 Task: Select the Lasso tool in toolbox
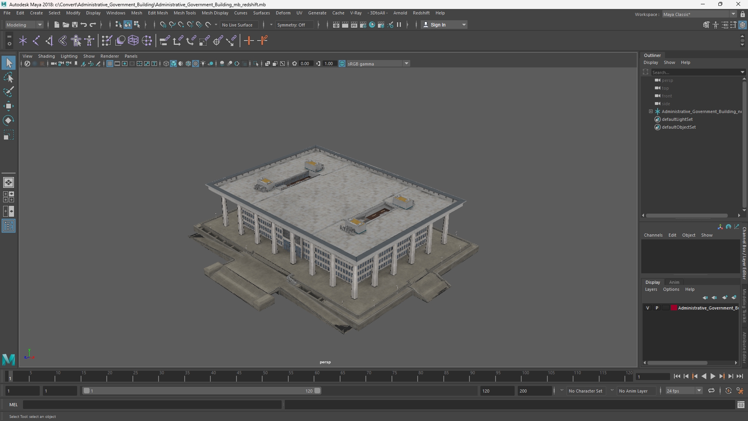click(x=9, y=78)
